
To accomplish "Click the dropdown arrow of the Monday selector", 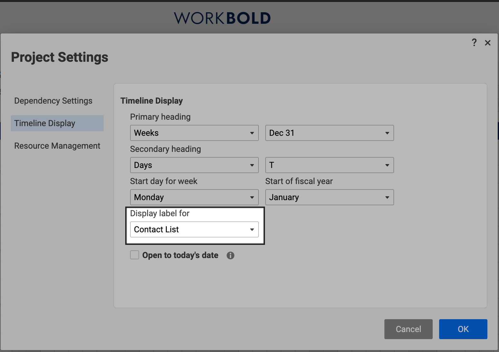I will point(252,197).
